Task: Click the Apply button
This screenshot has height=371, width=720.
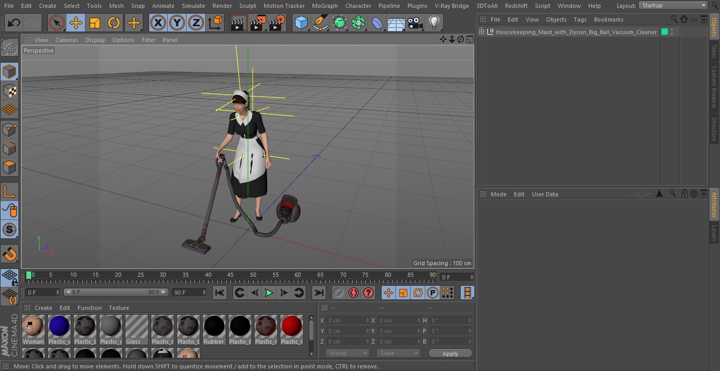Action: point(450,353)
